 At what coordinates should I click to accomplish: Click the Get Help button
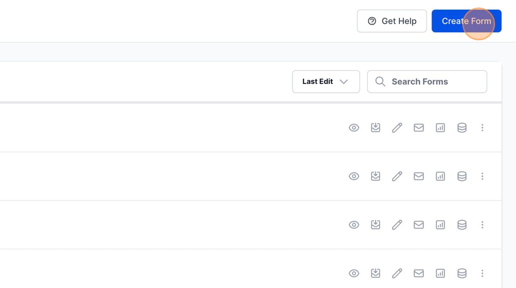tap(392, 21)
